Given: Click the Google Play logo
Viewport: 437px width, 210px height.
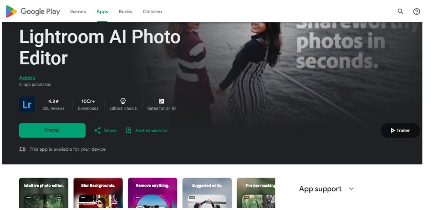Looking at the screenshot, I should pyautogui.click(x=33, y=11).
